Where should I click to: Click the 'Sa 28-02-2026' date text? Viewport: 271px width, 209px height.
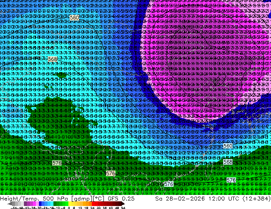(180, 199)
